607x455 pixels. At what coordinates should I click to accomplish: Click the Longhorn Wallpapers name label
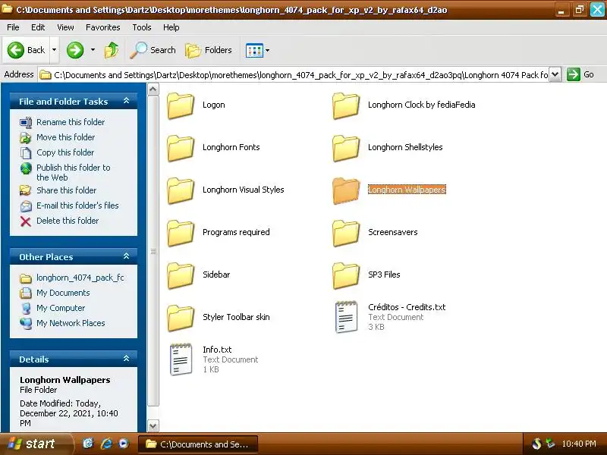(407, 190)
